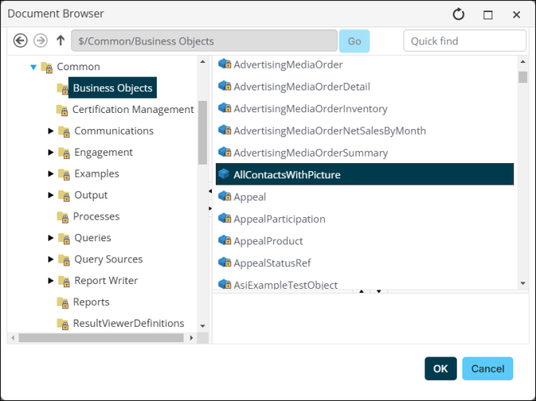
Task: Click the Common folder label
Action: coord(78,66)
